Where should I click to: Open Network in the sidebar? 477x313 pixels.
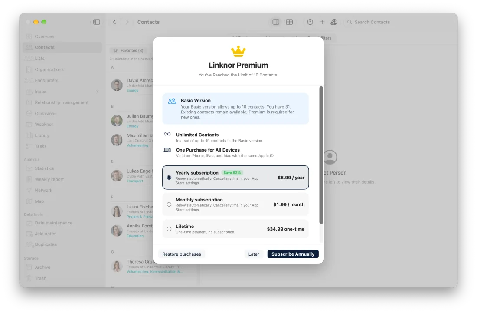pyautogui.click(x=62, y=190)
